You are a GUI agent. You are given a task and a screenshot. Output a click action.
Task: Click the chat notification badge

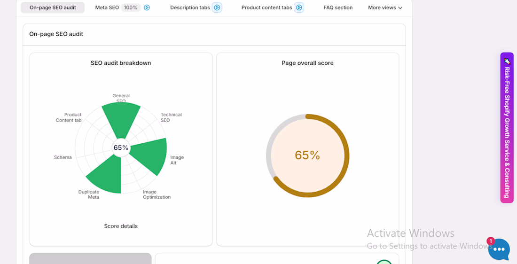[x=491, y=241]
